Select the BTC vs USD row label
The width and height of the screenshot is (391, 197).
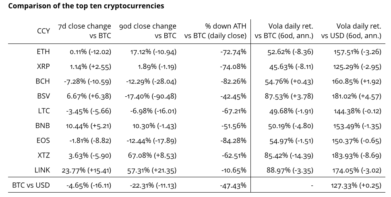31,186
